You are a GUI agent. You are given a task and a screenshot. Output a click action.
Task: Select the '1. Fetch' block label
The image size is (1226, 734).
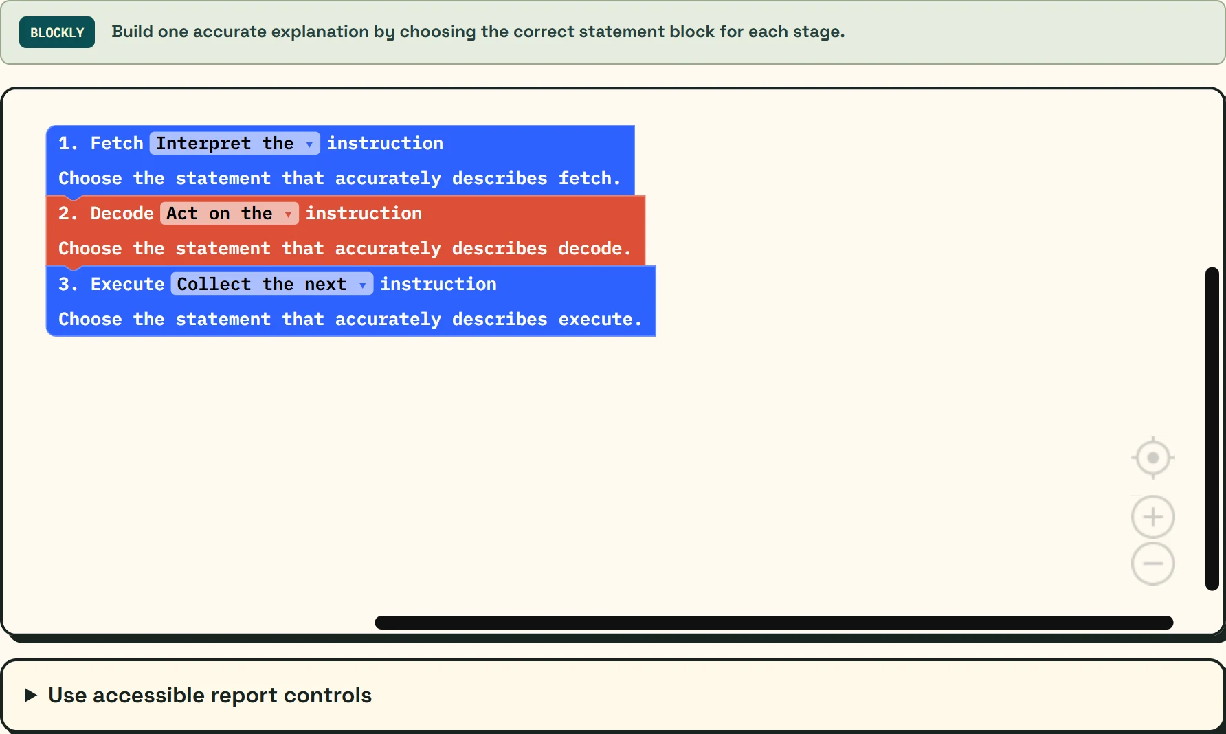coord(101,143)
